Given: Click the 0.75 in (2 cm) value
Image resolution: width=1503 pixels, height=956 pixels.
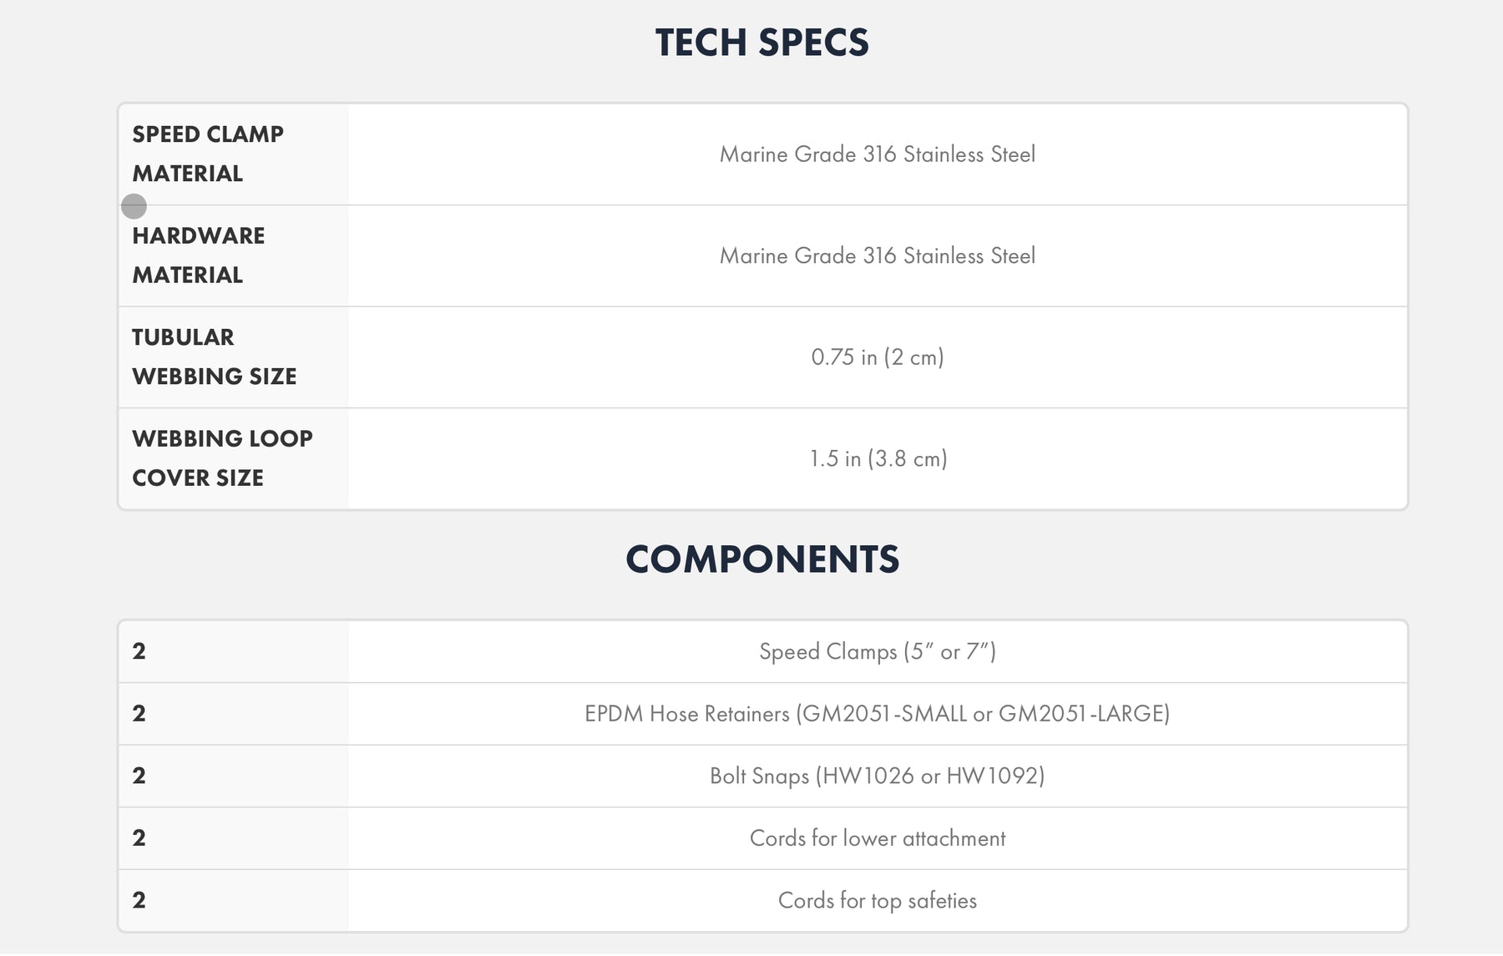Looking at the screenshot, I should coord(878,357).
